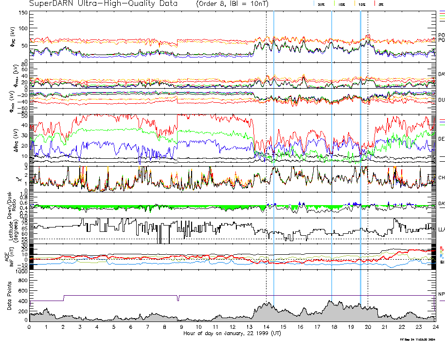This screenshot has width=445, height=341.
Task: Click the red Bz legend label at right
Action: coord(442,247)
